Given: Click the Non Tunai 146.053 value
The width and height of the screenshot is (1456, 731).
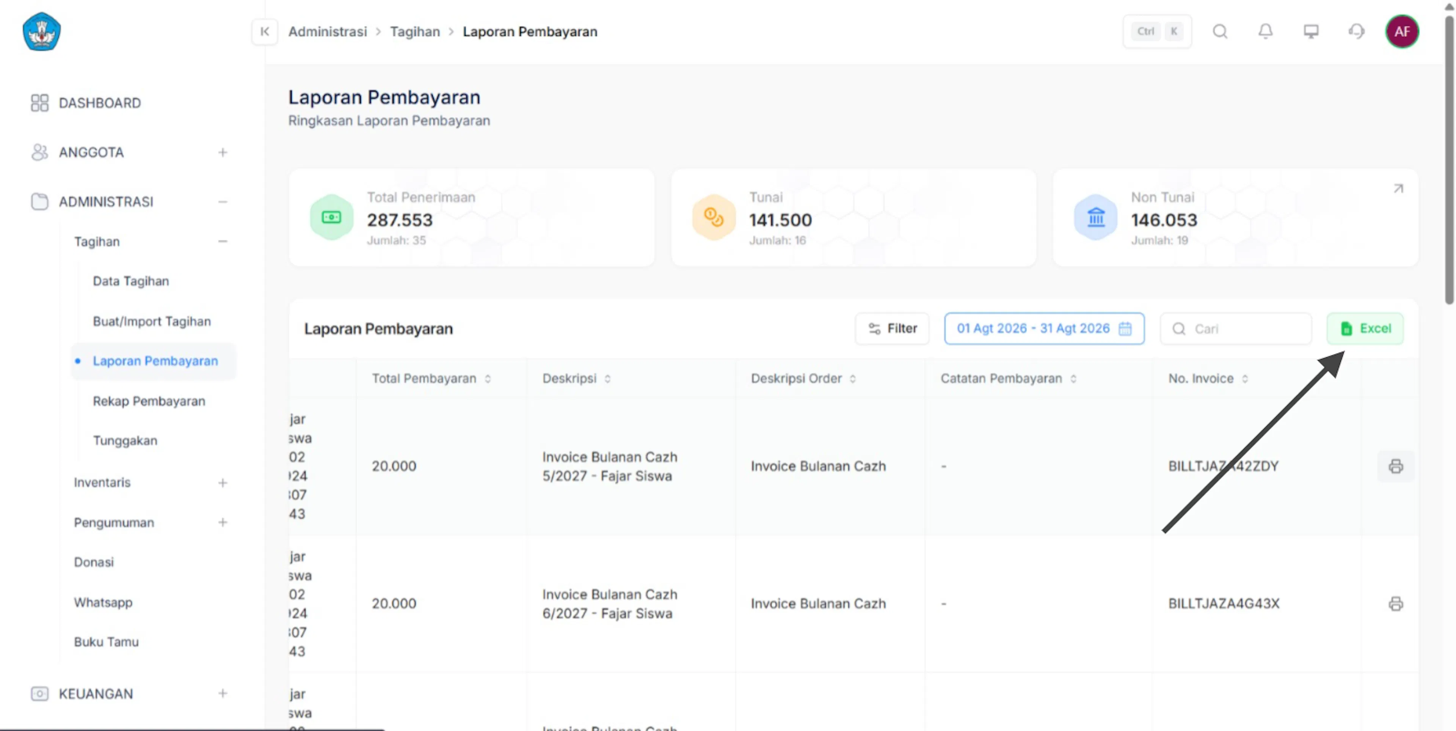Looking at the screenshot, I should 1164,220.
